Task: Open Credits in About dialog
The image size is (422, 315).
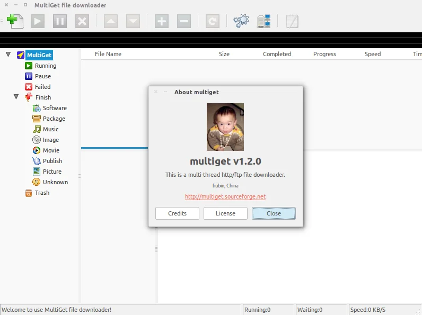Action: [x=177, y=213]
